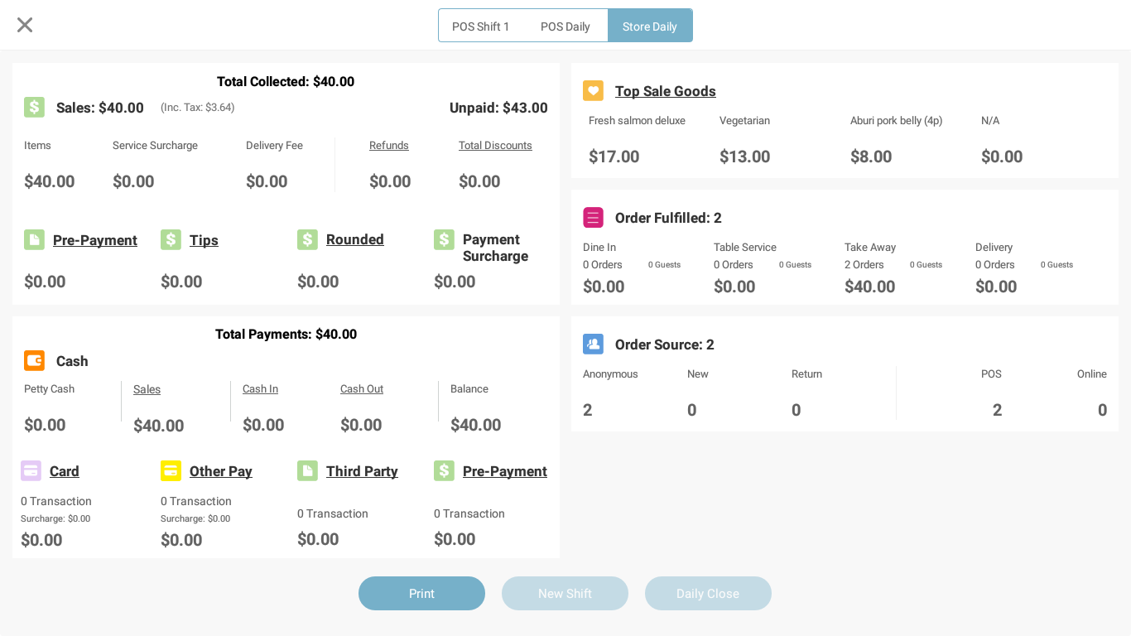
Task: Click the orange Cash wallet icon
Action: tap(34, 360)
